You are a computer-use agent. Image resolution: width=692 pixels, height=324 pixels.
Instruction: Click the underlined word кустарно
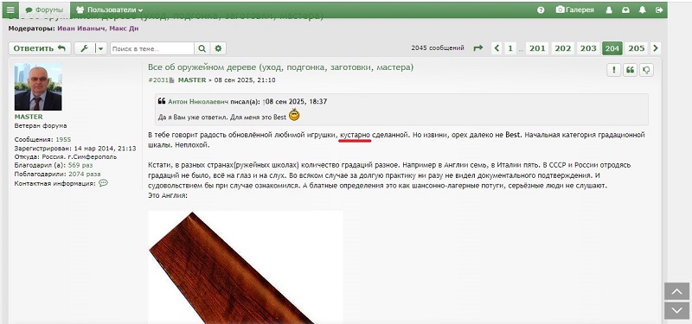pyautogui.click(x=355, y=135)
